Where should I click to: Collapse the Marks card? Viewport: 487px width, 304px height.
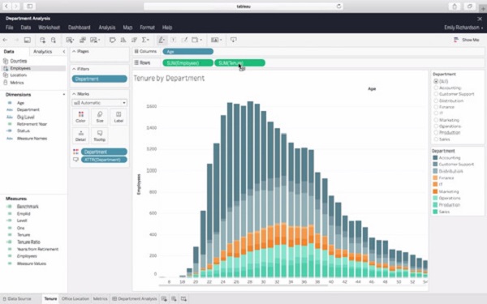(74, 94)
